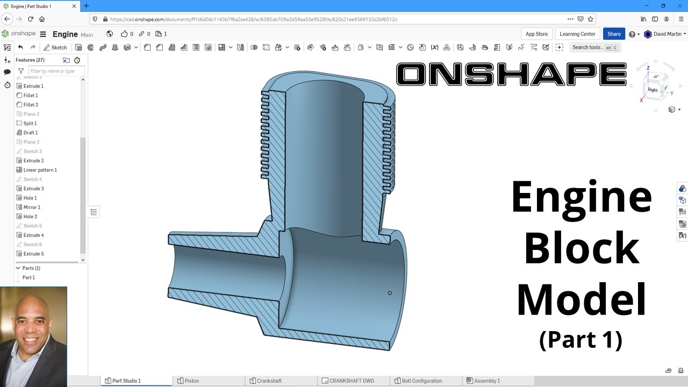Open the David Martin account menu
The image size is (688, 387).
pos(665,34)
